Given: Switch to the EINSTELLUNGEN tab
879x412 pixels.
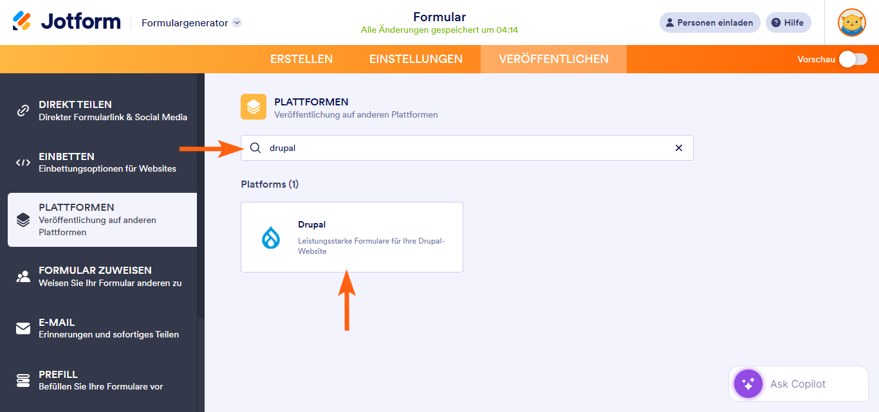Looking at the screenshot, I should point(416,58).
